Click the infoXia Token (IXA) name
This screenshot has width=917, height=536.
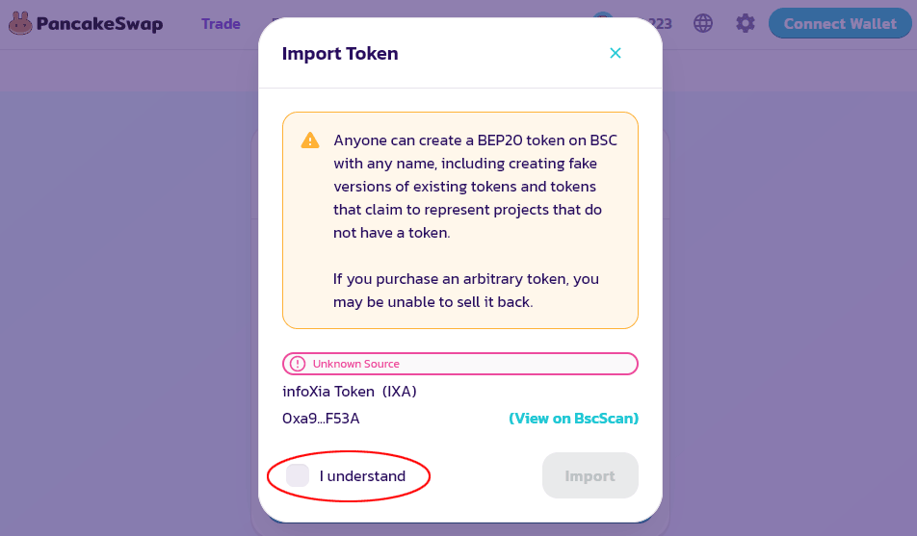click(350, 392)
